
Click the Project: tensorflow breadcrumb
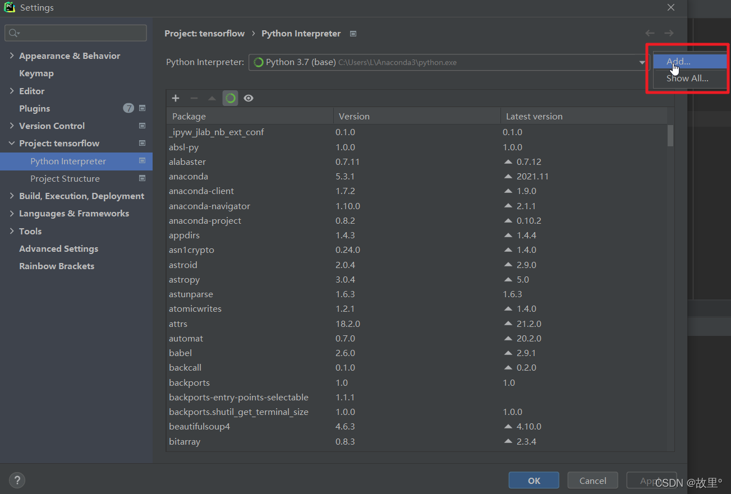[204, 34]
